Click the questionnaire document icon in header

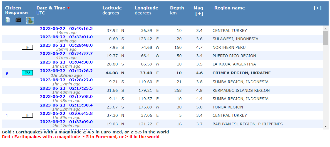point(8,20)
